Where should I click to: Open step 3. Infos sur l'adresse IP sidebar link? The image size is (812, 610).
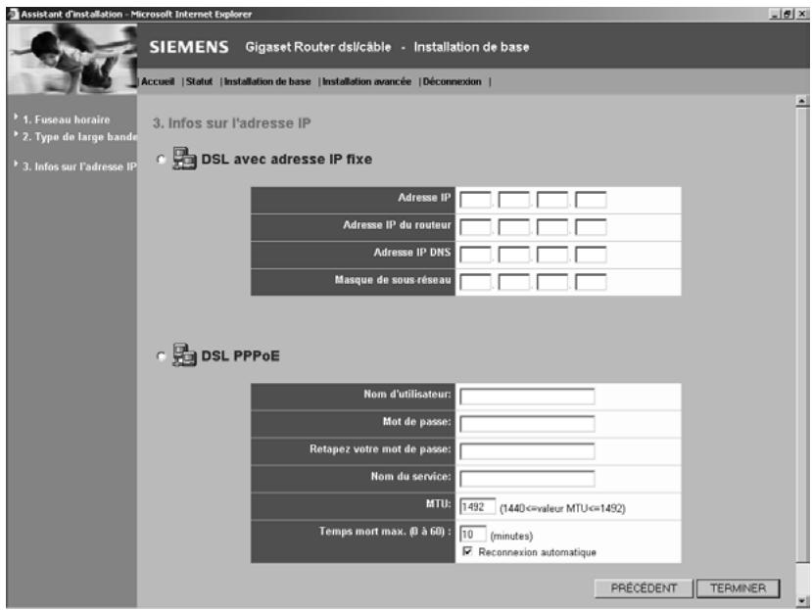point(79,166)
